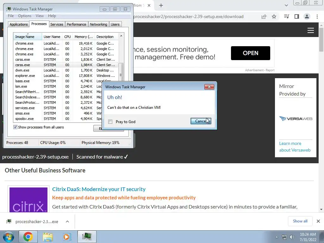
Task: Open the Task Manager Help menu
Action: 52,16
